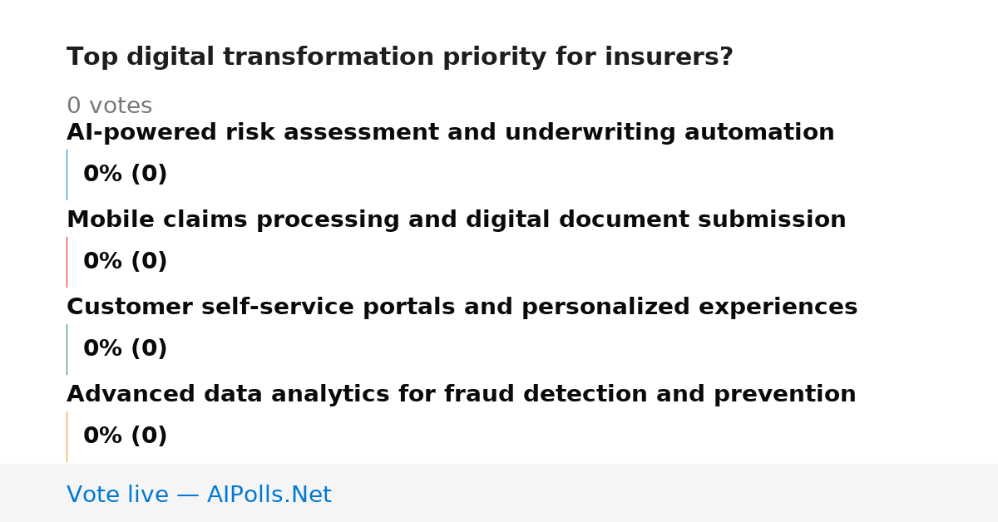The height and width of the screenshot is (522, 998).
Task: Click the gray footer bar
Action: pos(499,493)
